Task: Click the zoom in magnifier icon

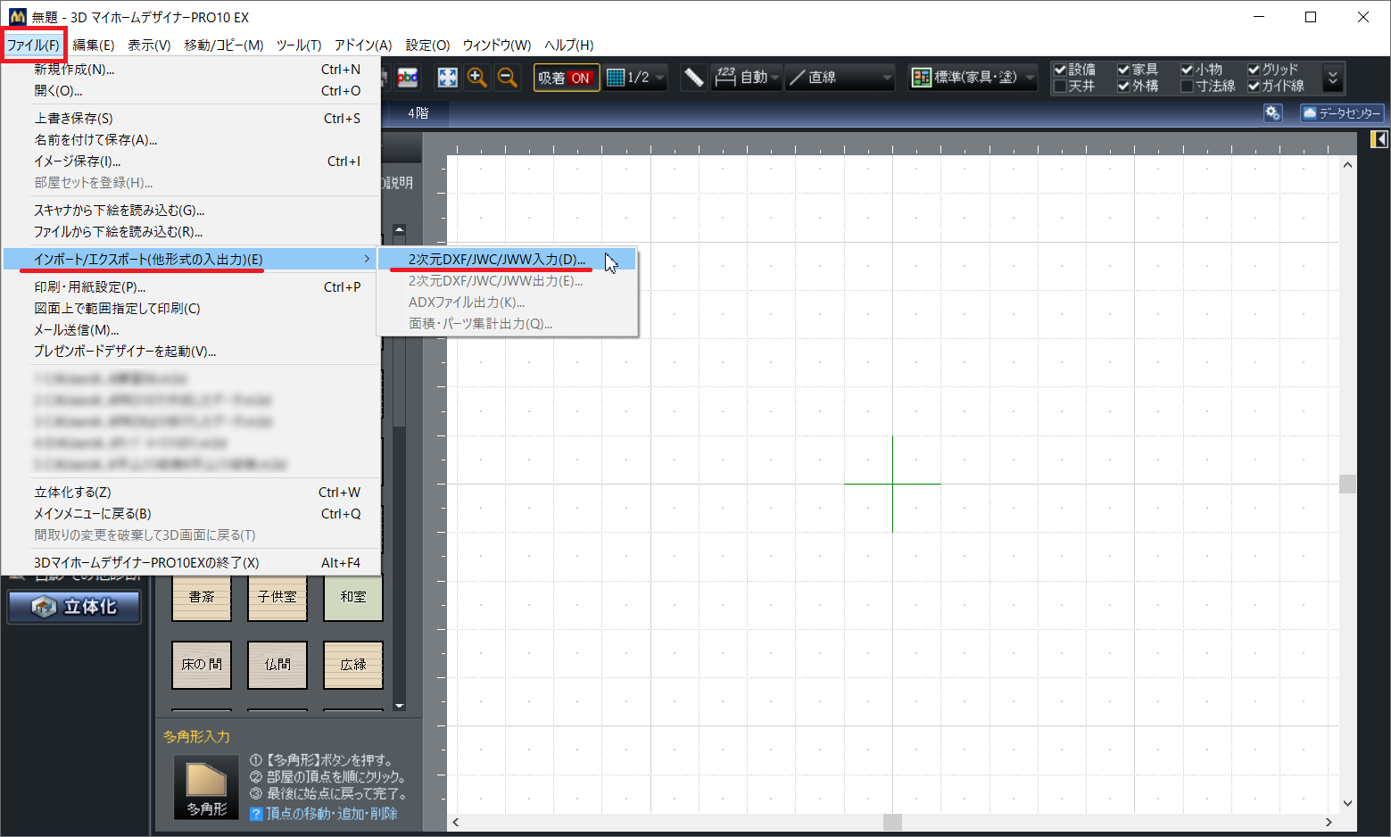Action: pos(477,78)
